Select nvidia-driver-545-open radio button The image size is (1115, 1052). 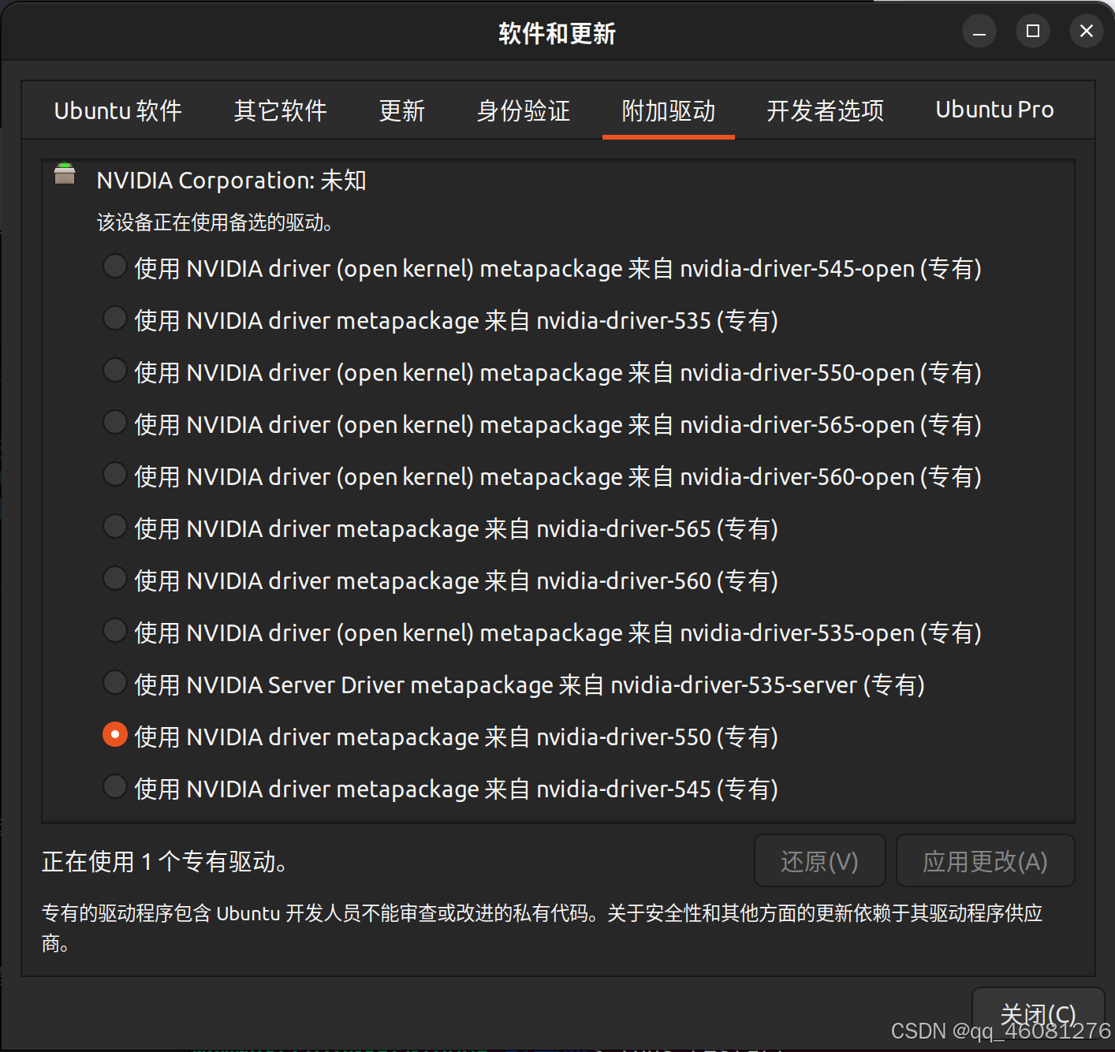click(x=115, y=267)
